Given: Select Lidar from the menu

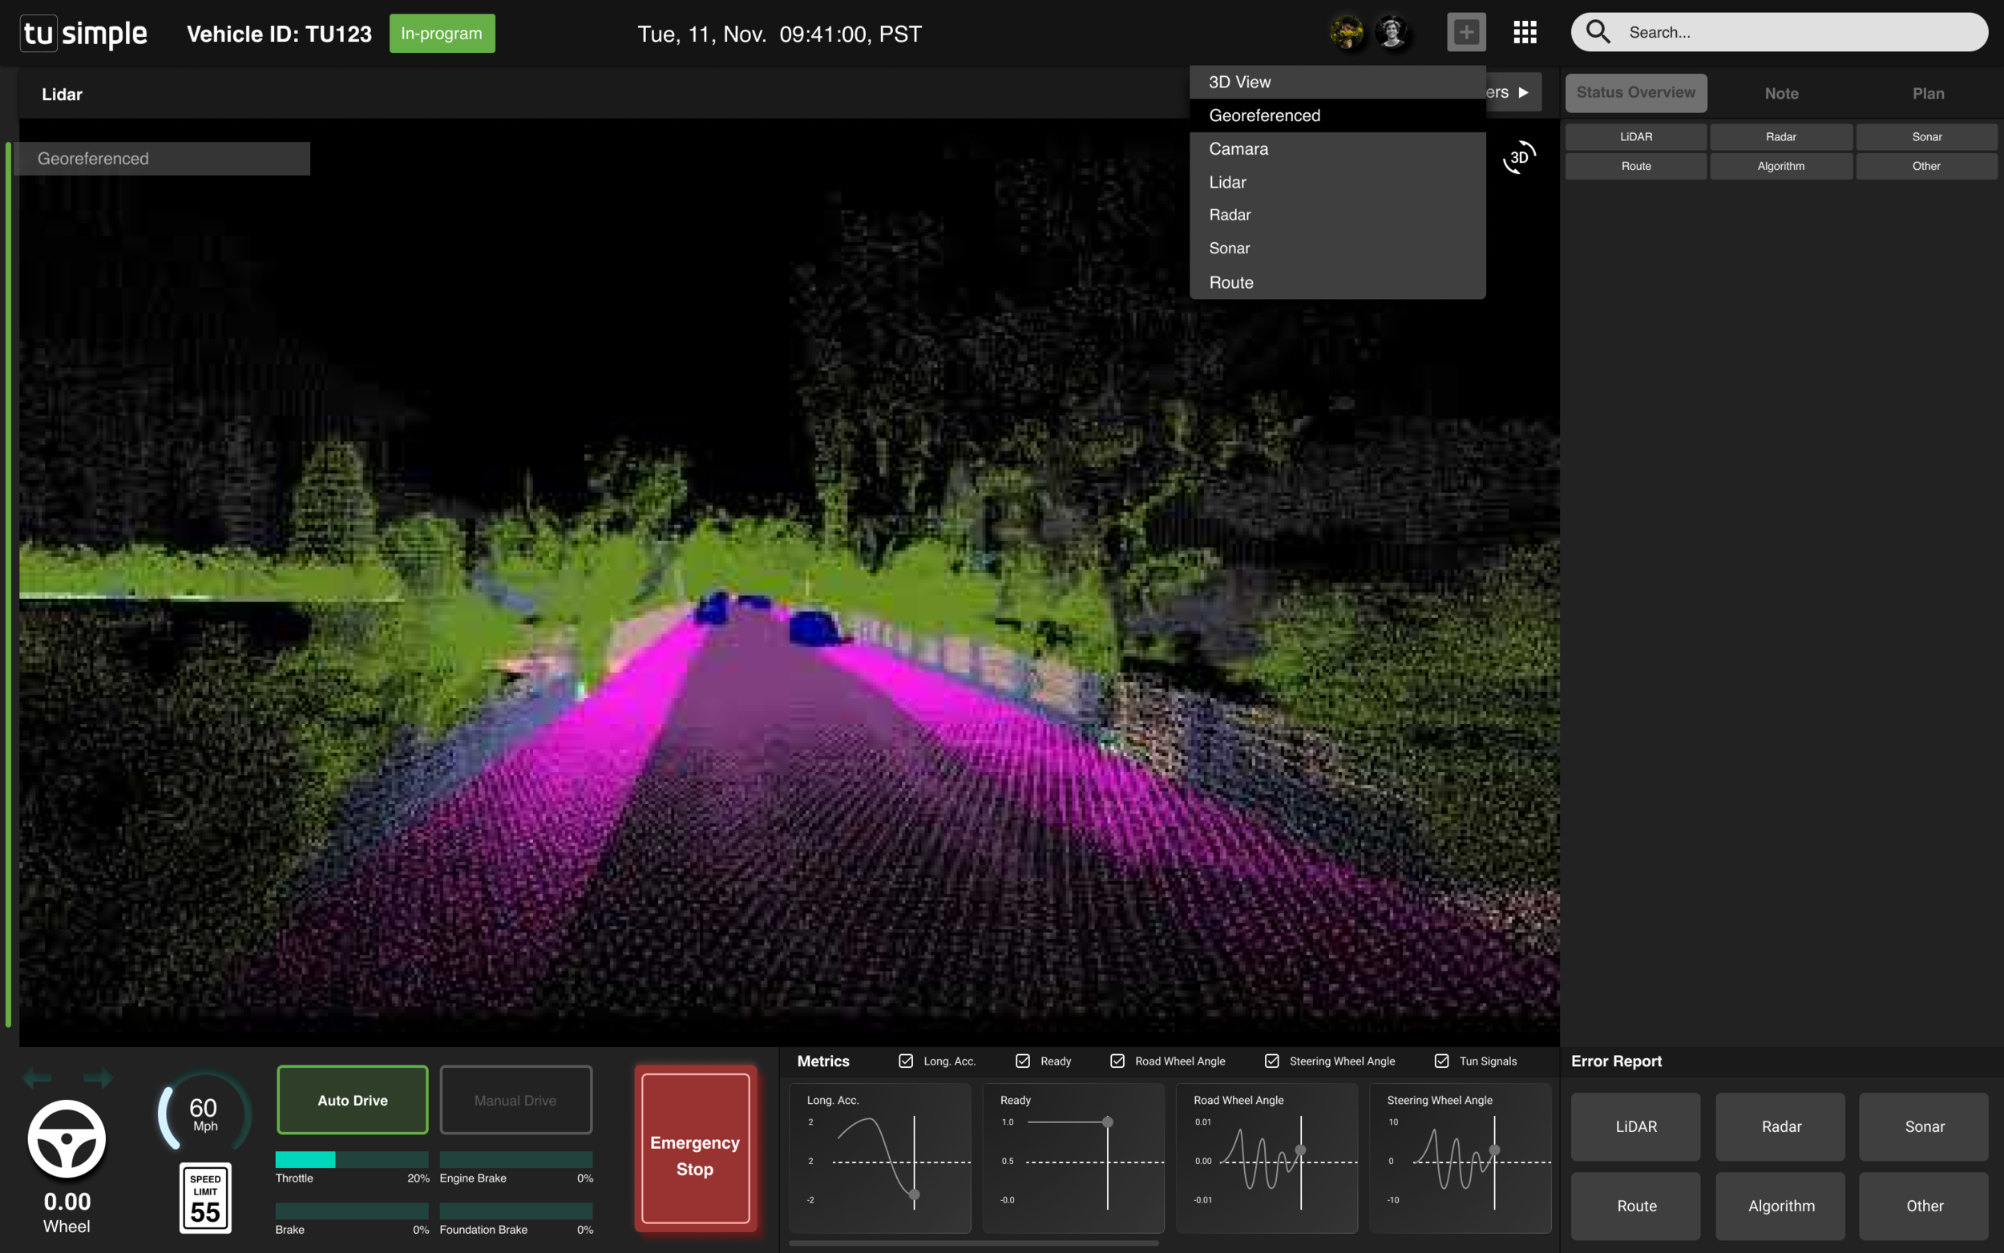Looking at the screenshot, I should coord(1337,182).
